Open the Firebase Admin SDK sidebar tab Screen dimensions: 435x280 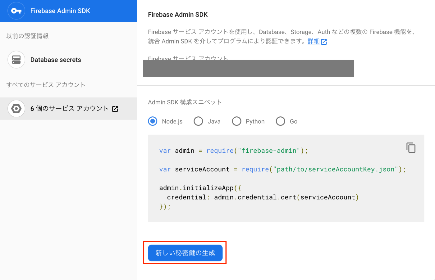[68, 11]
